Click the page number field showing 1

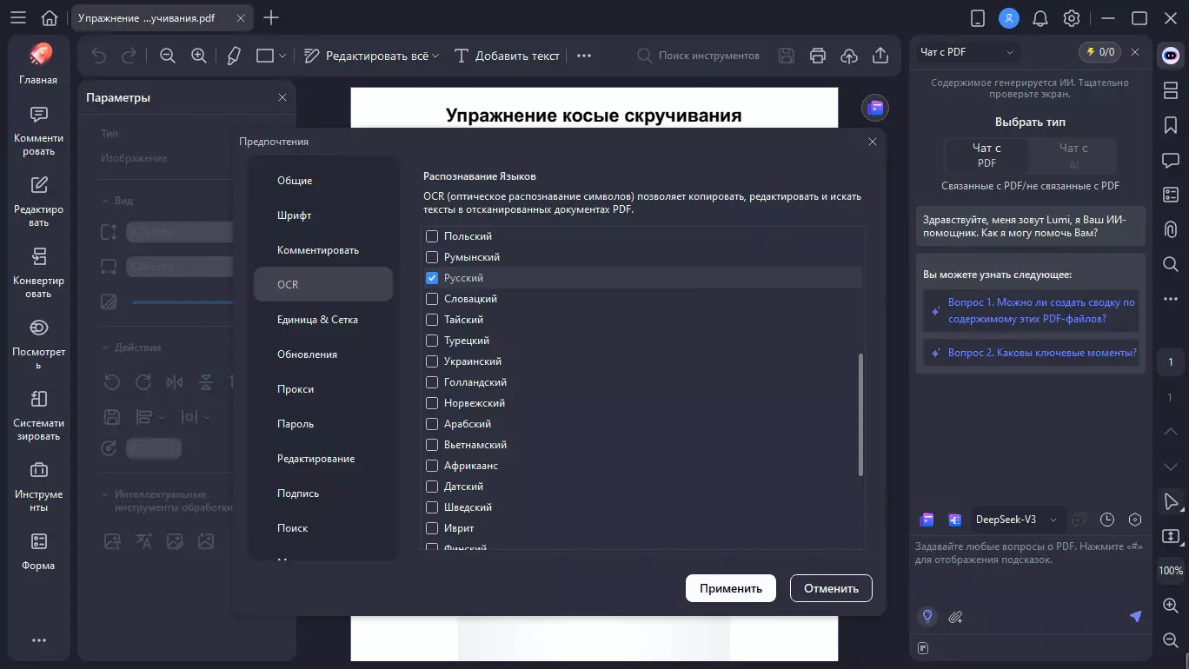[x=1169, y=362]
